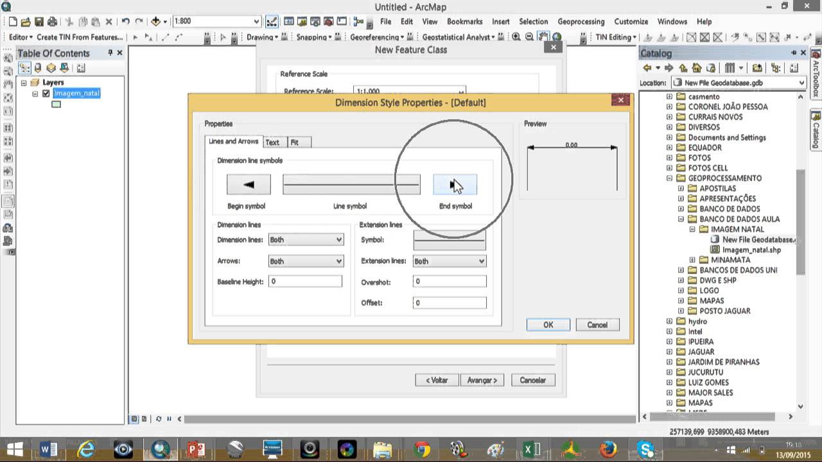Click the Voltar back button

pos(437,380)
